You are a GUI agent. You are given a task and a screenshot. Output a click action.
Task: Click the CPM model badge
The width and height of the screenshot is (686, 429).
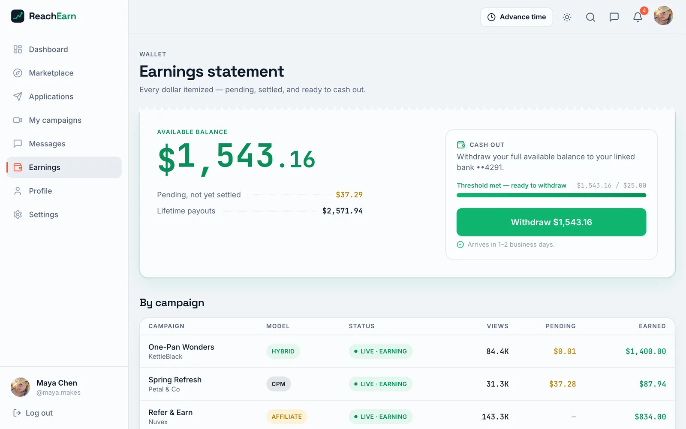(x=278, y=384)
